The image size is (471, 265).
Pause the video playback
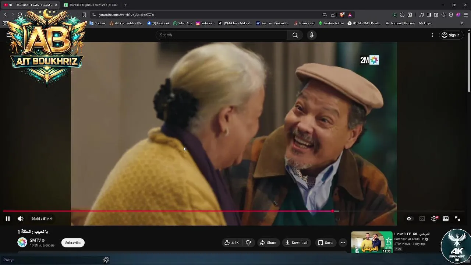tap(7, 219)
